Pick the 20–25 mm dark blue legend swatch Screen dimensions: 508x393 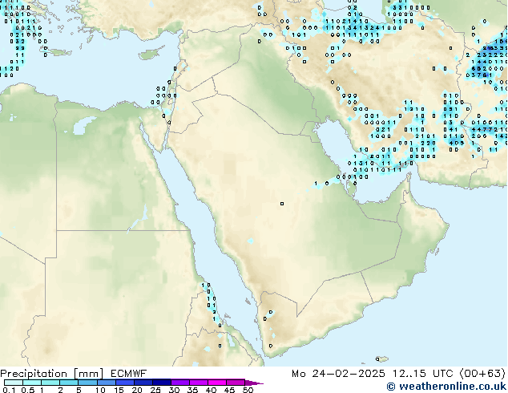click(143, 383)
